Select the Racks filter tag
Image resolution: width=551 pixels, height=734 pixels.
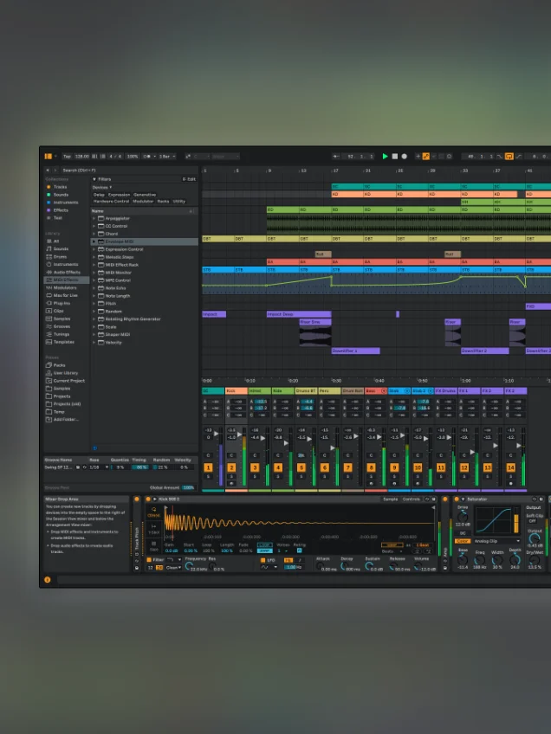point(163,202)
